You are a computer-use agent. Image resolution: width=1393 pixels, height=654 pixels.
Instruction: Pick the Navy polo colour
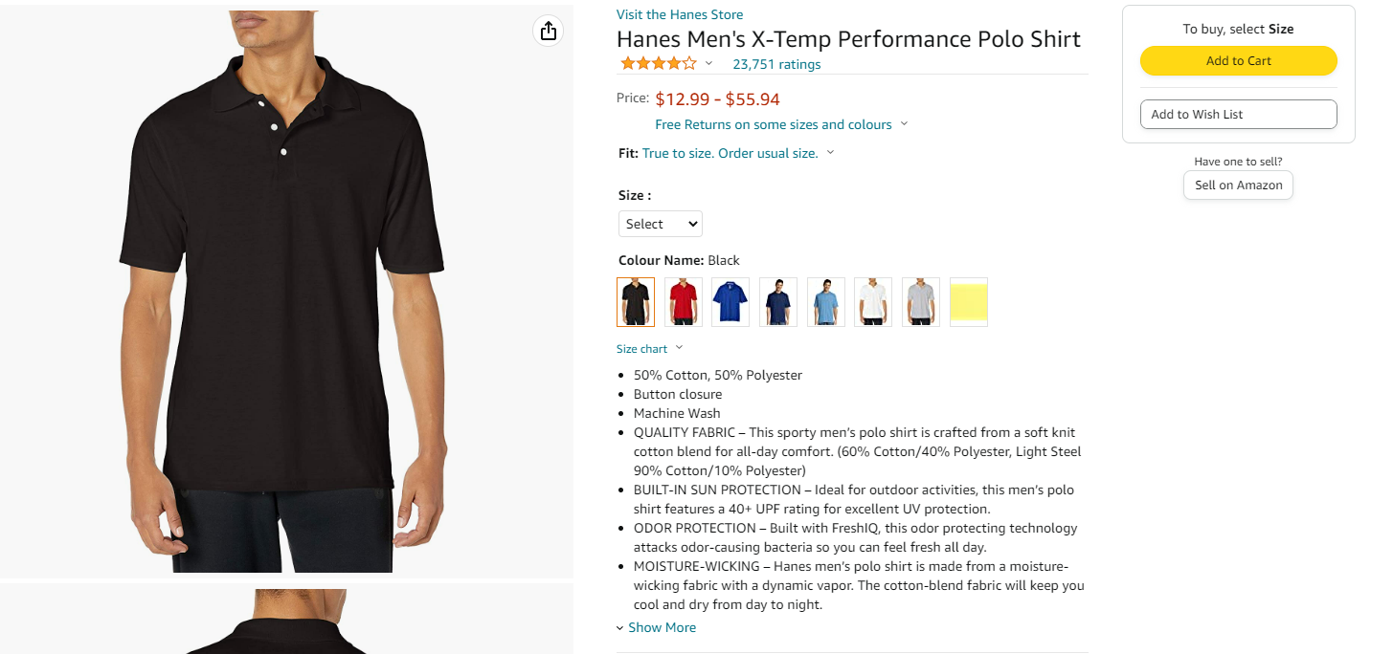(777, 302)
